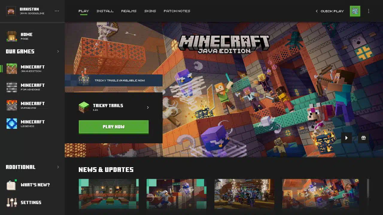Switch to the Install tab
The image size is (383, 215).
click(105, 11)
